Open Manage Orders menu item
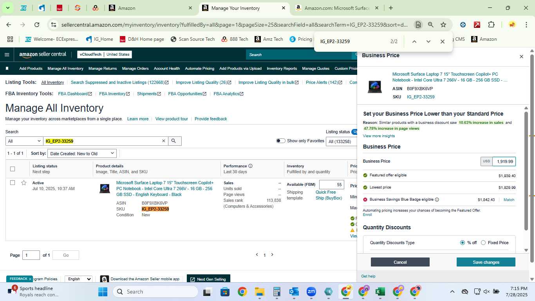535x301 pixels. [x=135, y=69]
